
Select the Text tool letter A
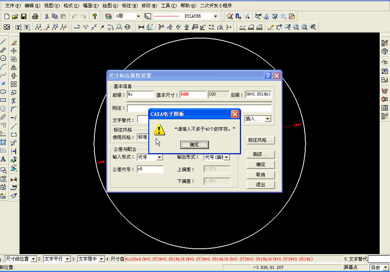[x=3, y=159]
